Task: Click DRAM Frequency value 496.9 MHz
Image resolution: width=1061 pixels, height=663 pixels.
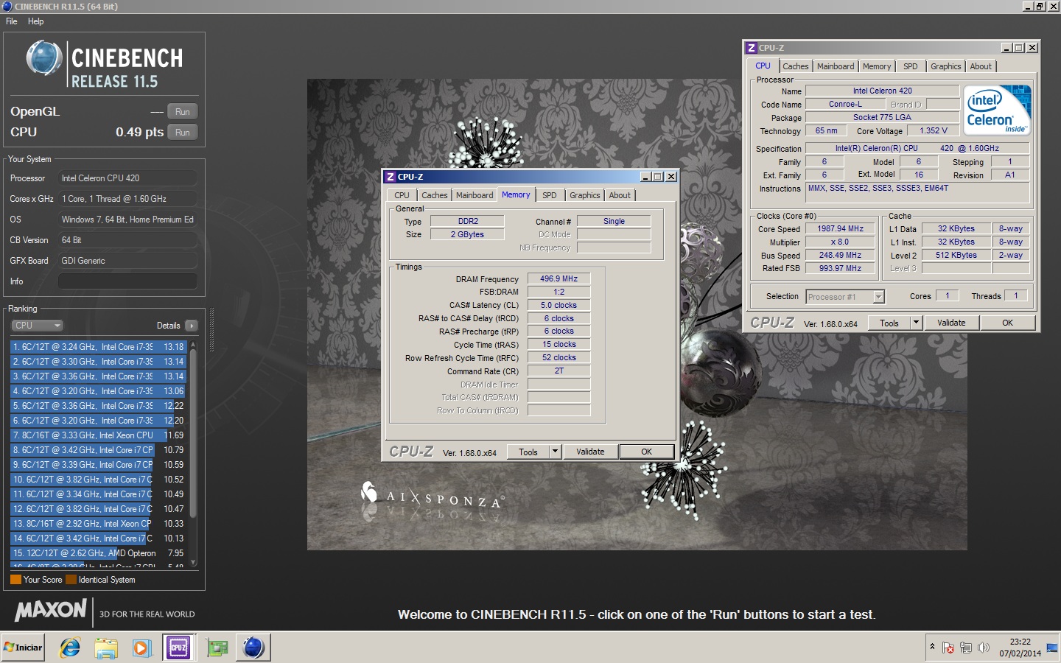Action: pyautogui.click(x=559, y=279)
